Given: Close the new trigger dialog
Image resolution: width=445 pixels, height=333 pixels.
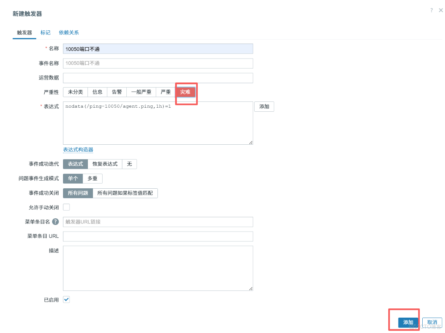Looking at the screenshot, I should (x=441, y=10).
